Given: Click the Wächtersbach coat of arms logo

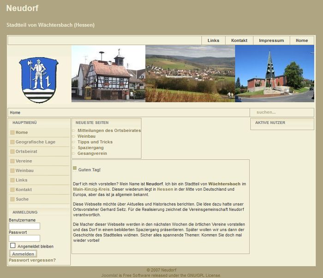Looking at the screenshot, I should 39,80.
